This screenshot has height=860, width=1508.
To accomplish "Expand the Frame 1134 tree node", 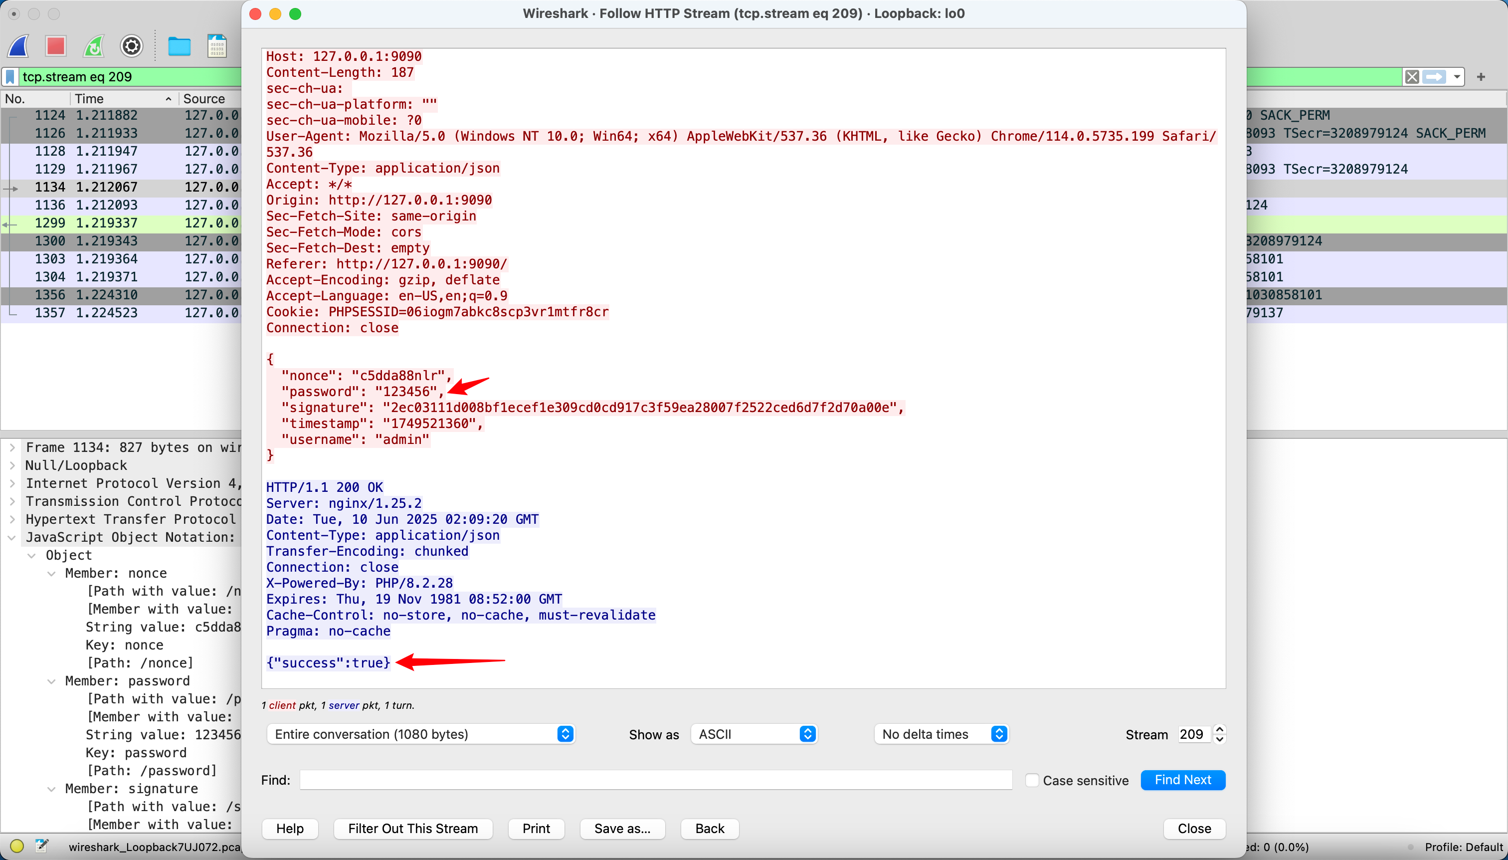I will click(x=12, y=448).
